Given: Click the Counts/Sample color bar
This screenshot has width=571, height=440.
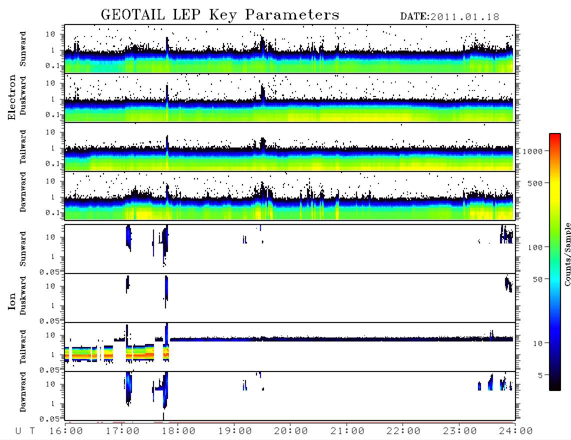Looking at the screenshot, I should 554,262.
